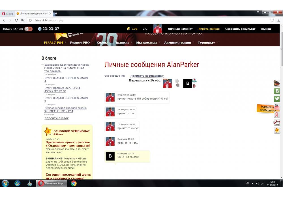Click Все сообщения link
The image size is (283, 198).
pos(114,76)
